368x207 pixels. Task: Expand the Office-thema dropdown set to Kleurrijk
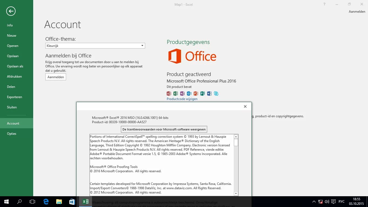[x=95, y=46]
